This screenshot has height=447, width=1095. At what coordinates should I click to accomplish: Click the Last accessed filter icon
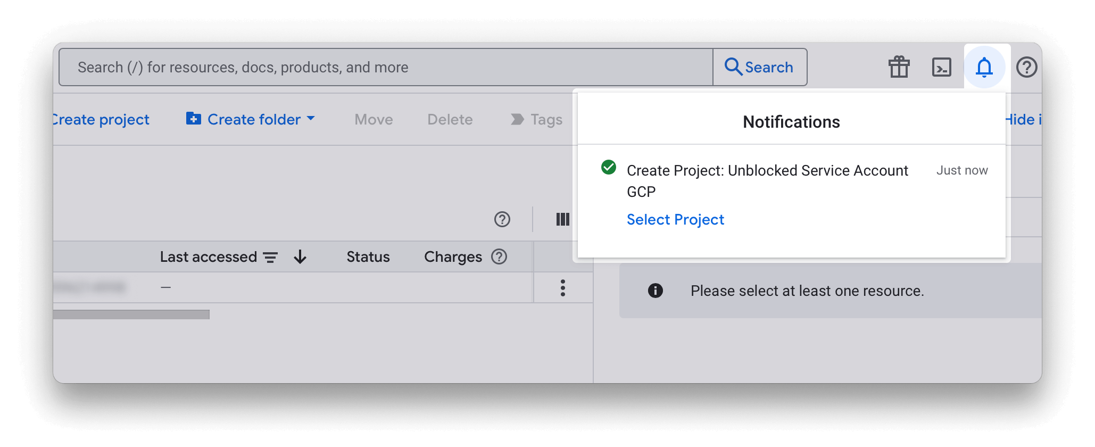(270, 258)
